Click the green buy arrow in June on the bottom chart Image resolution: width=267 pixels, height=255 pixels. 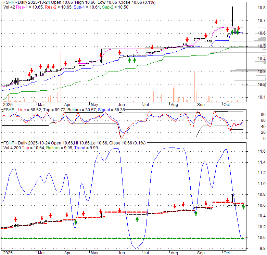pos(137,219)
